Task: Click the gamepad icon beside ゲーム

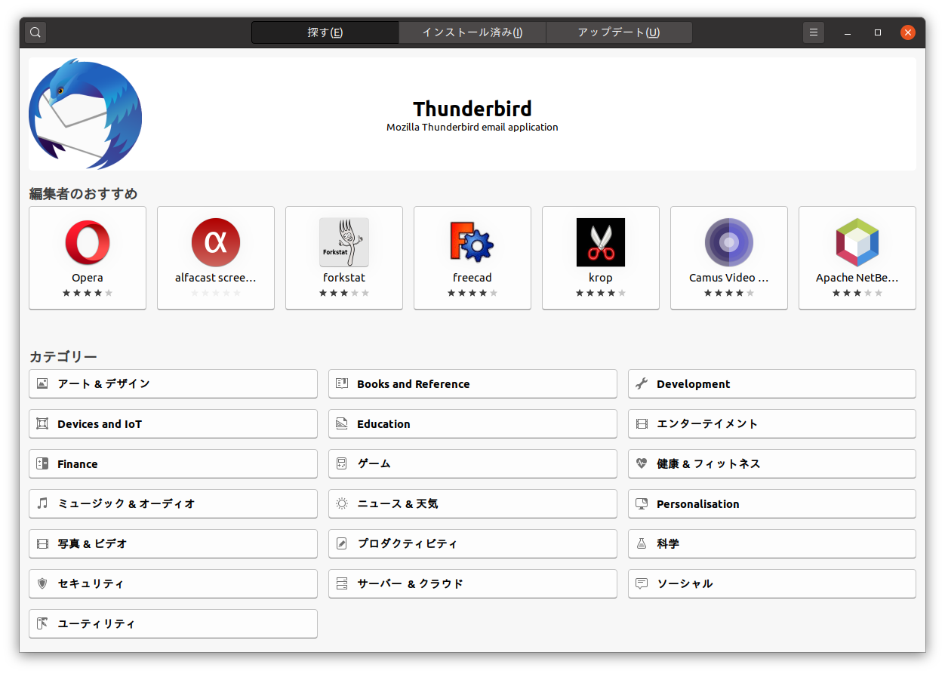Action: [342, 463]
